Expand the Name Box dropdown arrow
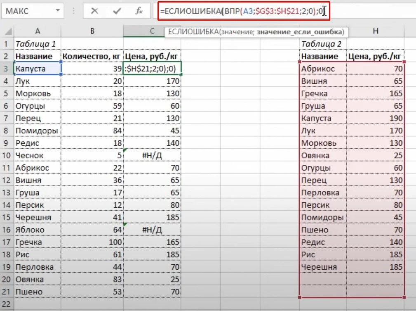Screen dimensions: 416x311 [x=58, y=10]
